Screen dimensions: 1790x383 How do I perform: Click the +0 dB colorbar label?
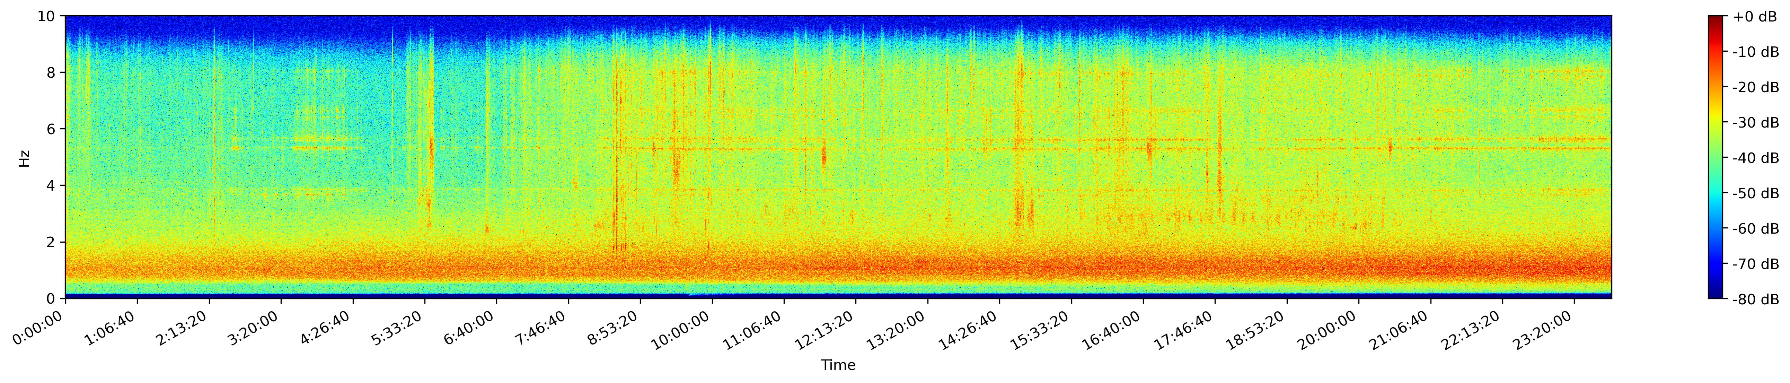click(1755, 17)
